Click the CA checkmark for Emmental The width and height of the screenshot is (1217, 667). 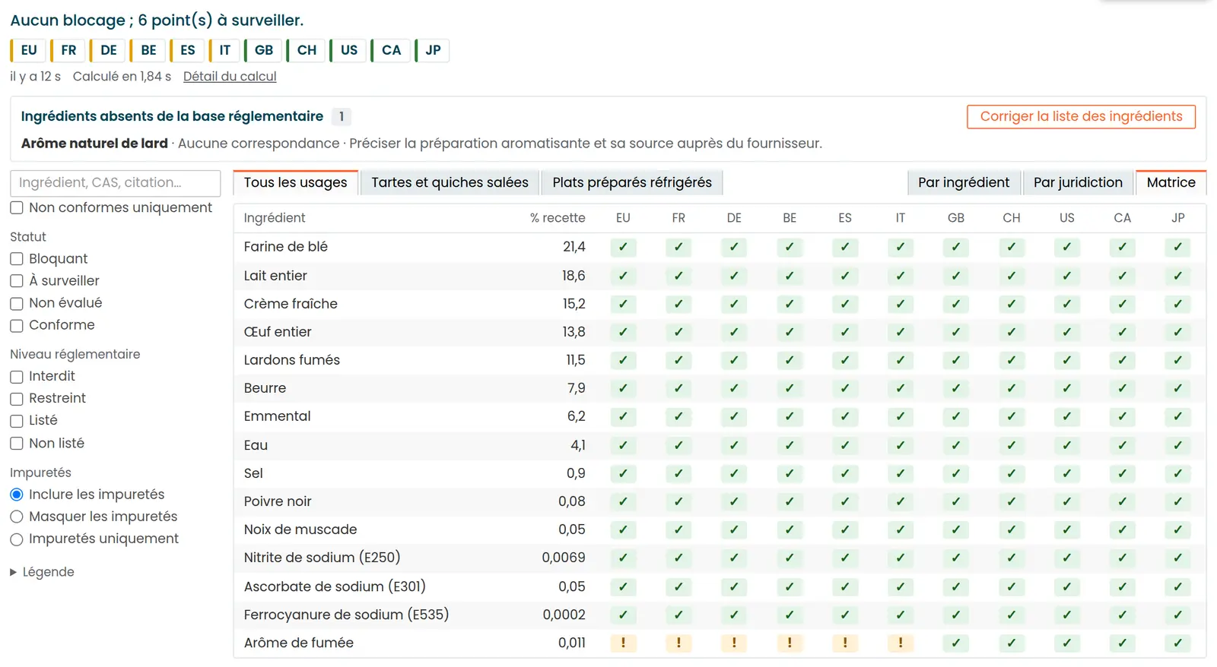(1123, 416)
